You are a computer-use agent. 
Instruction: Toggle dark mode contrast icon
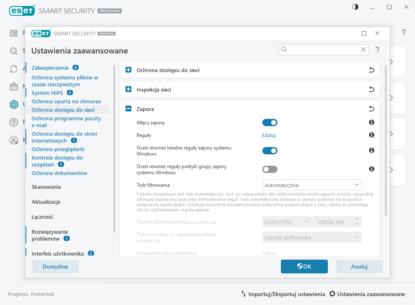click(x=355, y=7)
